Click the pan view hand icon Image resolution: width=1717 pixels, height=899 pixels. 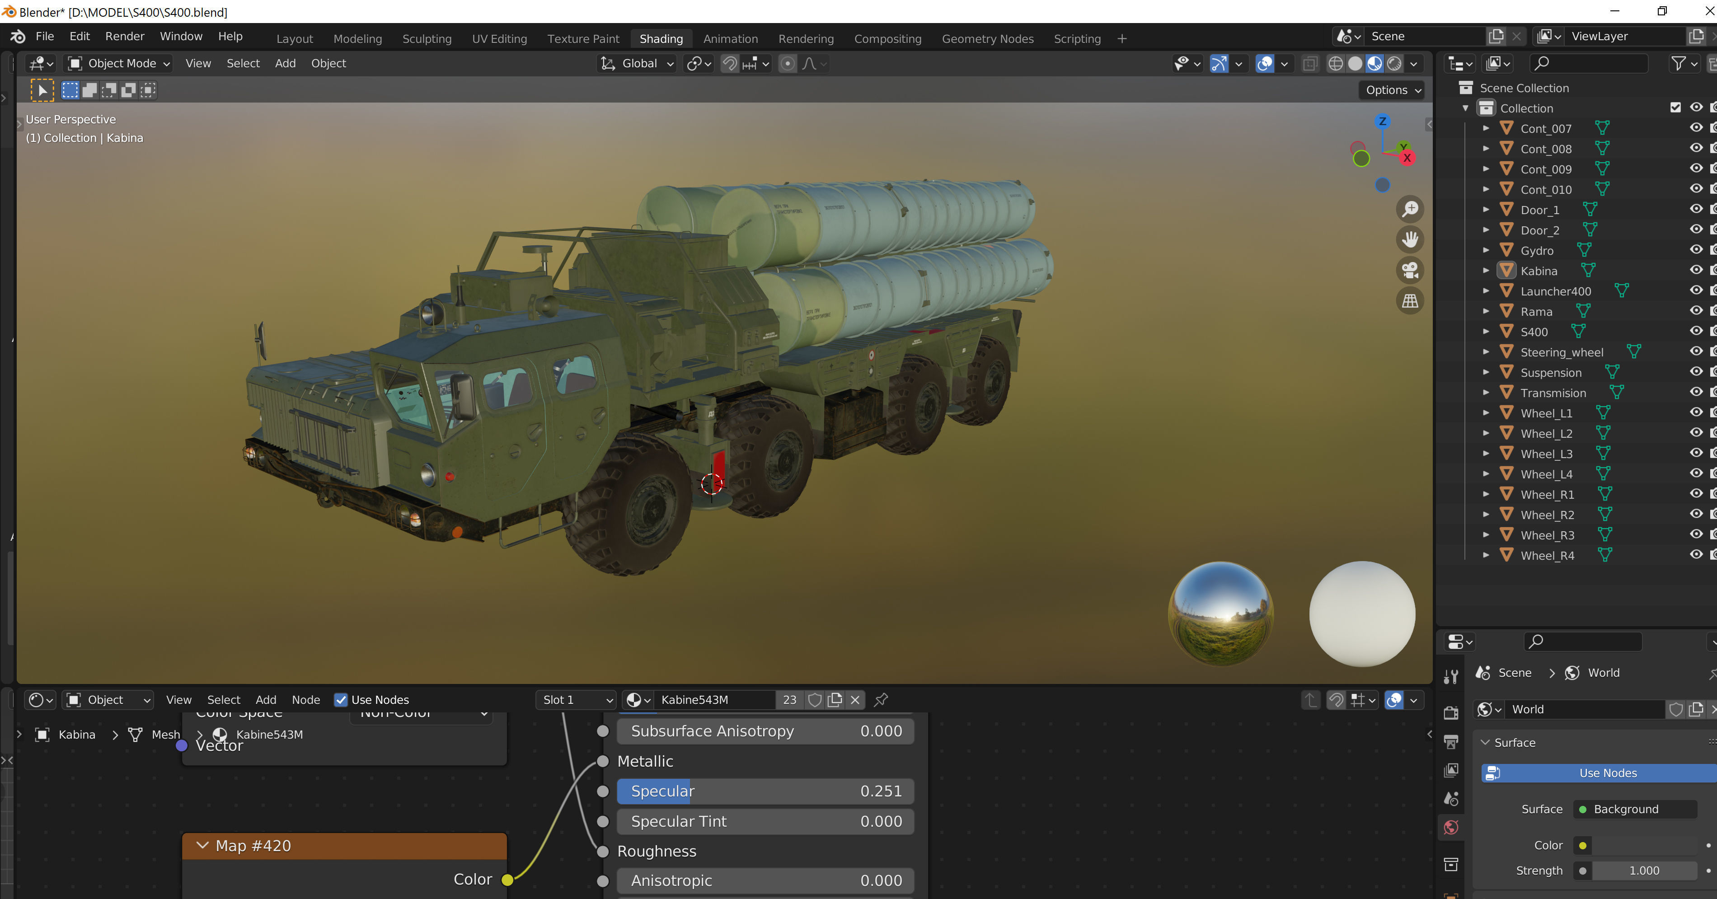[1410, 239]
